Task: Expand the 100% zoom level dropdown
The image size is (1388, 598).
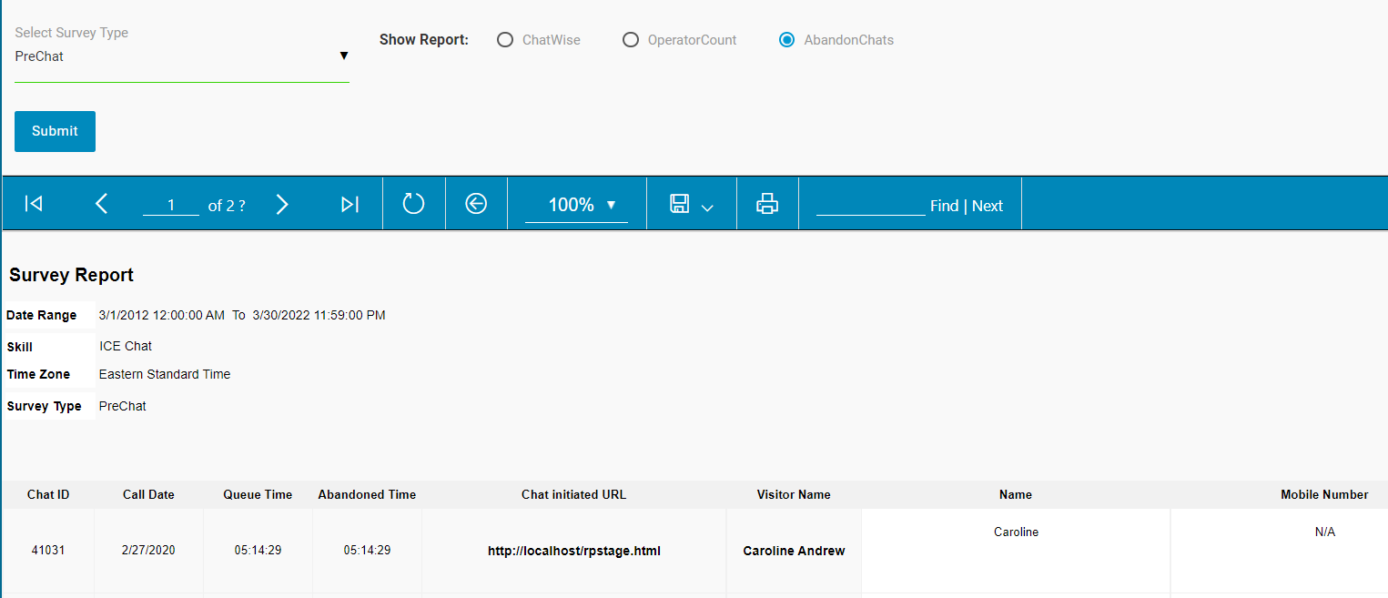Action: [577, 205]
